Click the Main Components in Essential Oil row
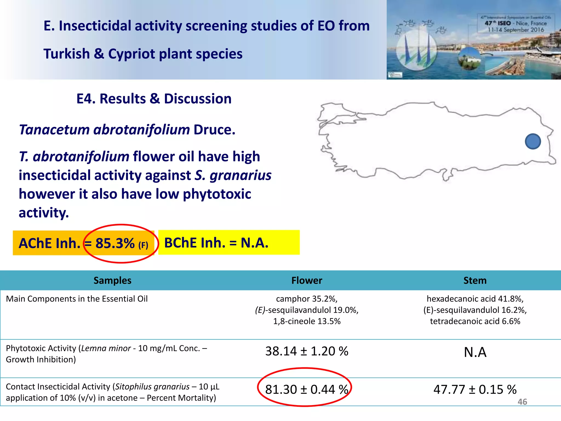 77,299
